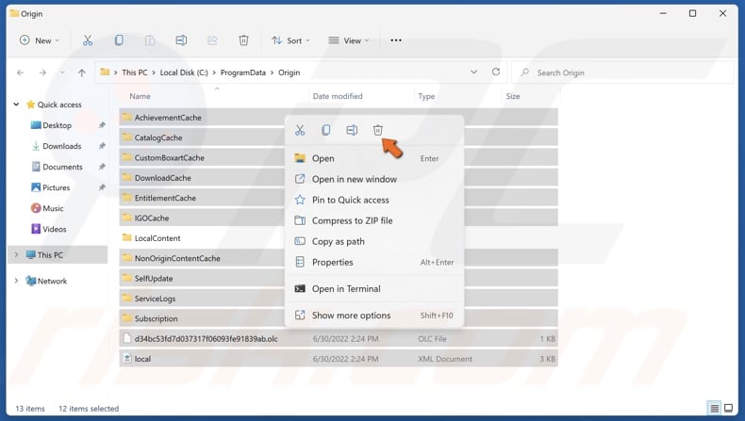Click the Rename icon in context menu
Viewport: 745px width, 421px height.
(x=352, y=130)
